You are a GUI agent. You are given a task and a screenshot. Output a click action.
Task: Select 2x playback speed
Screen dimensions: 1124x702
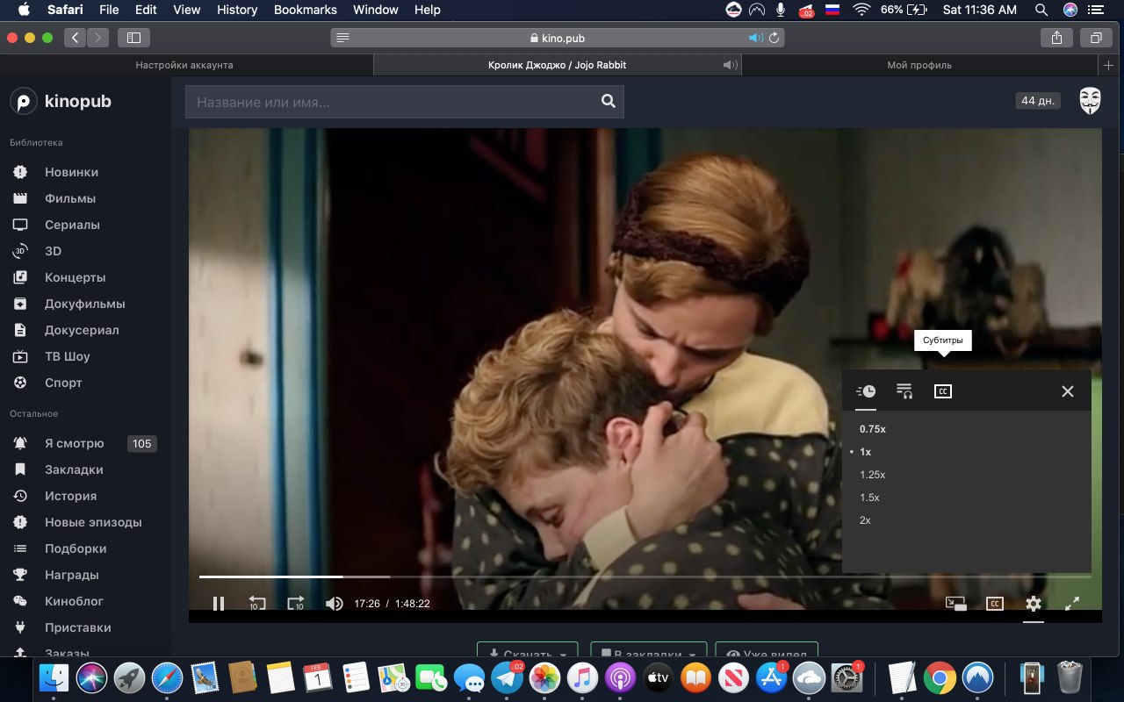coord(865,520)
